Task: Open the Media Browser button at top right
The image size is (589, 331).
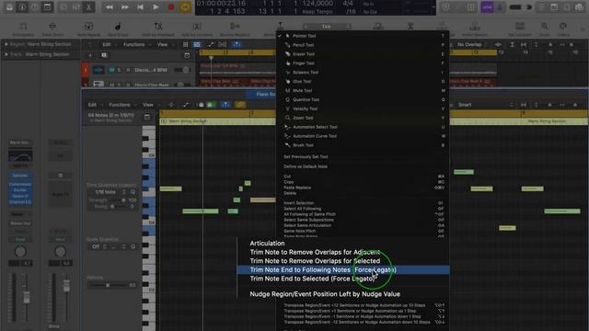Action: point(580,7)
